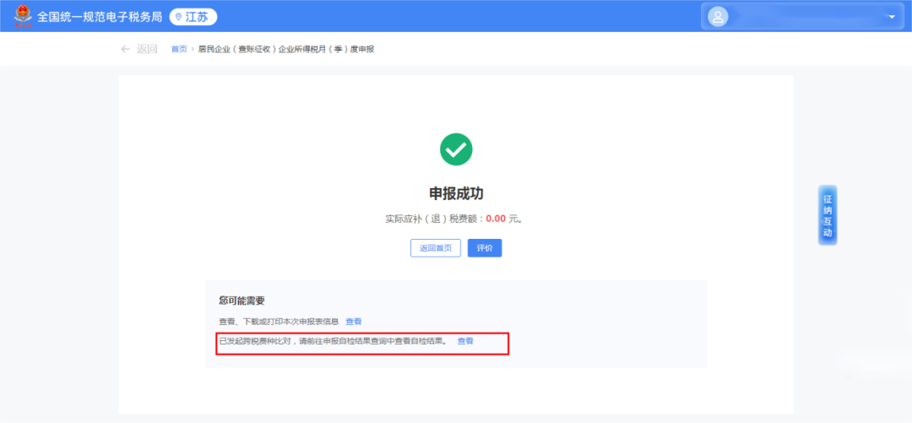Click the 返回 text label
This screenshot has height=423, width=912.
click(x=147, y=49)
